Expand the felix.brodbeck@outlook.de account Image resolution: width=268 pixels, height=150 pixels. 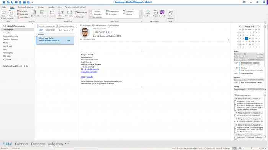(2, 66)
